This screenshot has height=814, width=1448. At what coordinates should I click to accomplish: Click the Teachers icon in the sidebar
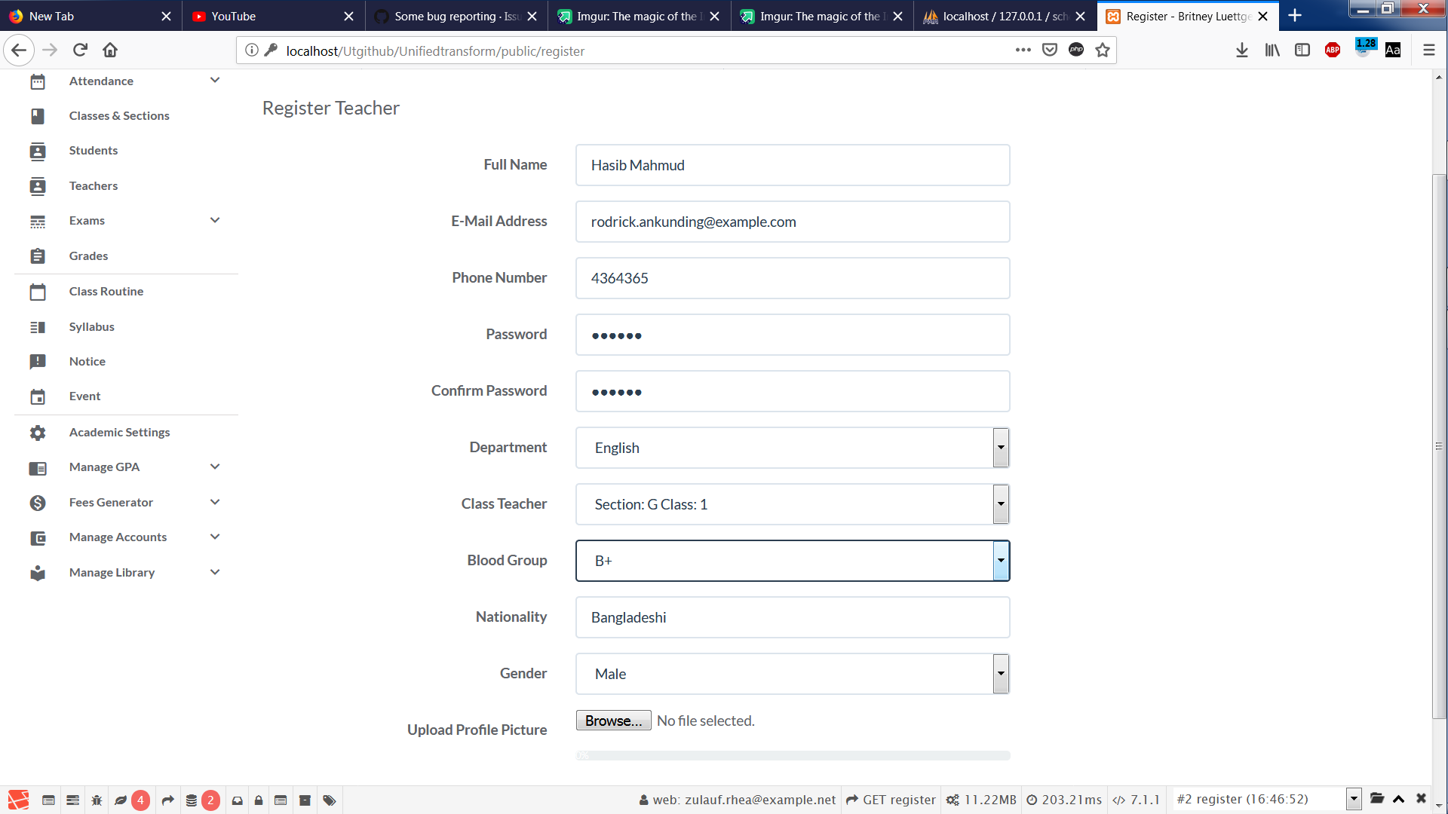(x=38, y=185)
